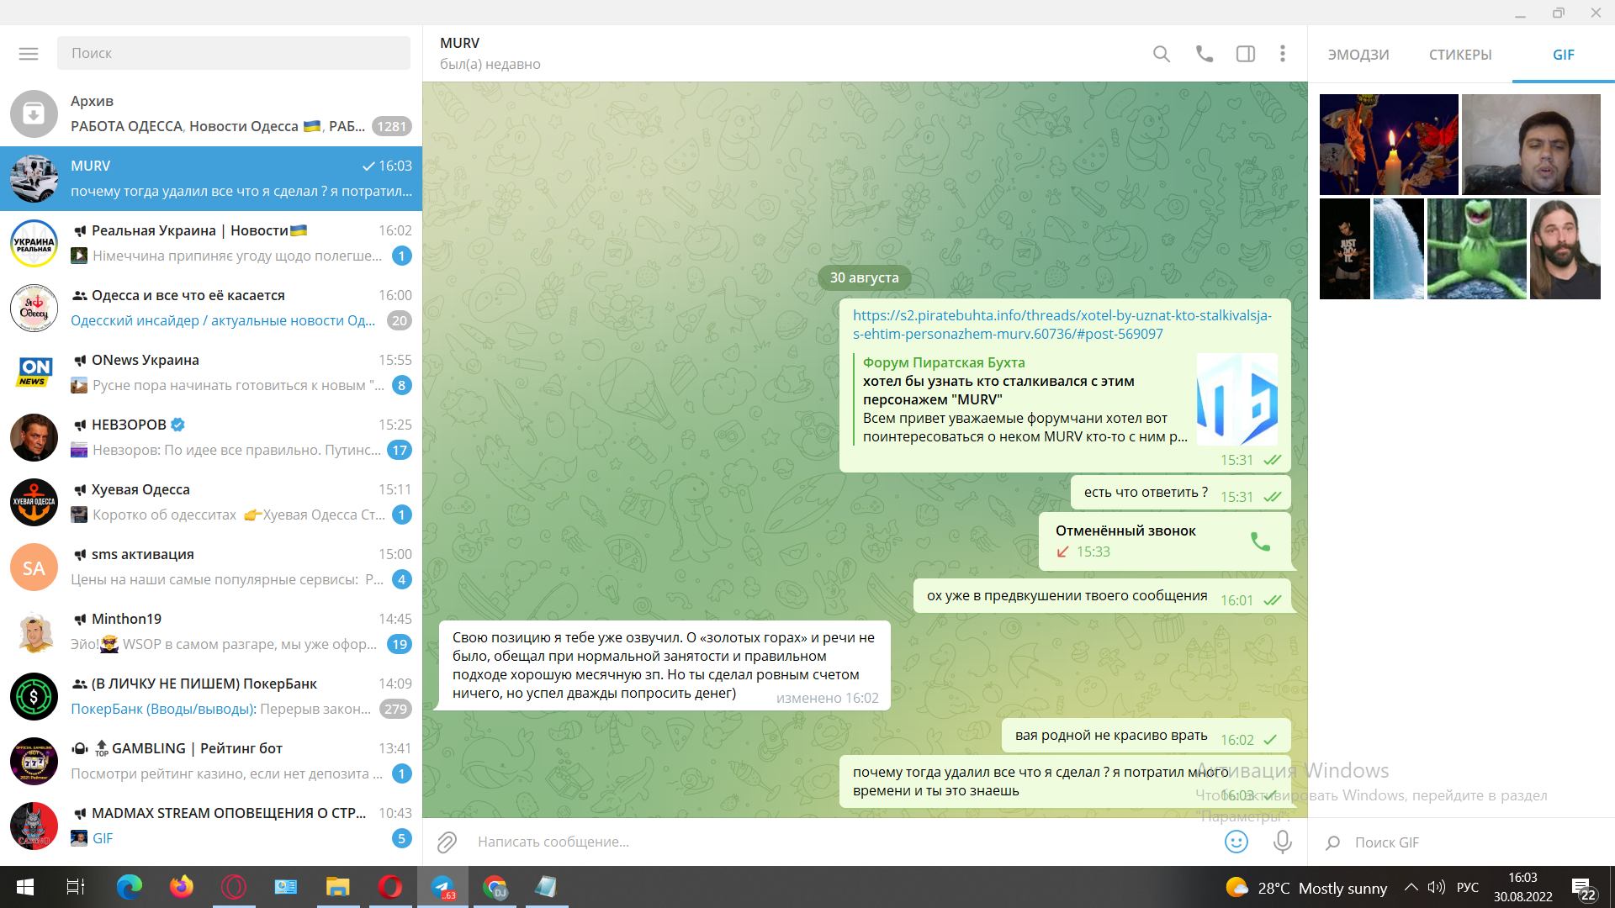Switch the РУС keyboard language indicator
Screen dimensions: 1615x908
click(1468, 887)
